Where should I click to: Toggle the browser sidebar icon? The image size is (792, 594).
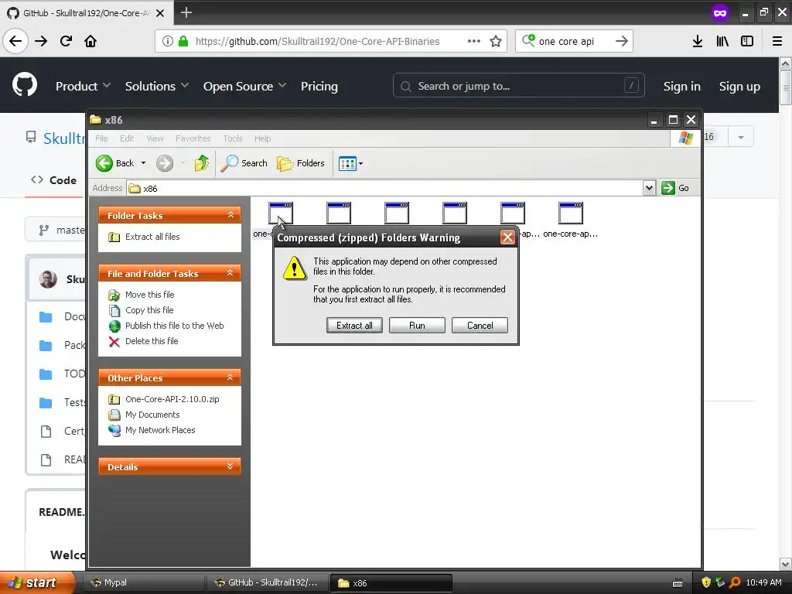(747, 41)
